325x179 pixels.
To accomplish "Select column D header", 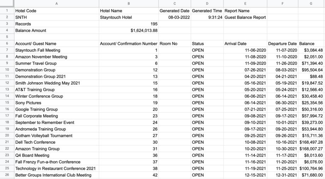I will tap(207, 4).
